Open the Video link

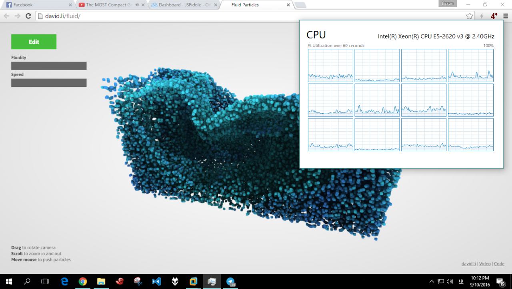point(485,264)
